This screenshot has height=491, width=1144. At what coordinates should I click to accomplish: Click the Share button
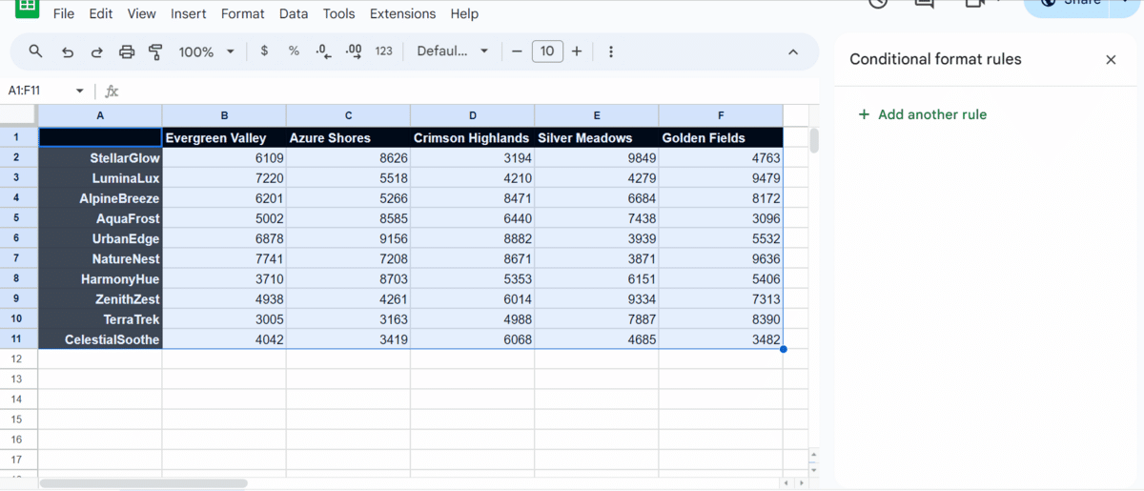pos(1068,5)
